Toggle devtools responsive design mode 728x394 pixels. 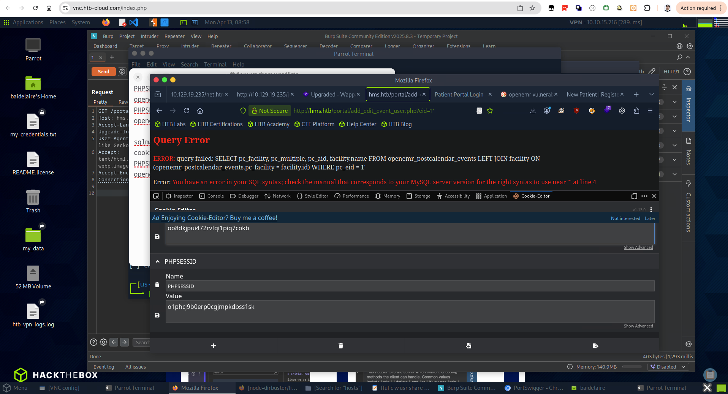point(634,196)
